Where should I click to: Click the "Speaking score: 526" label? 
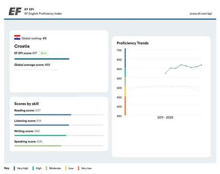pyautogui.click(x=28, y=142)
